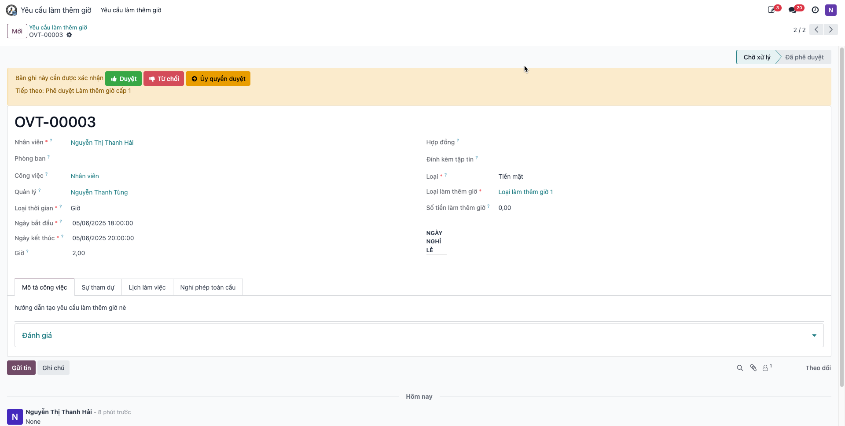Open the Nhân viên job link
This screenshot has width=845, height=426.
click(x=84, y=176)
